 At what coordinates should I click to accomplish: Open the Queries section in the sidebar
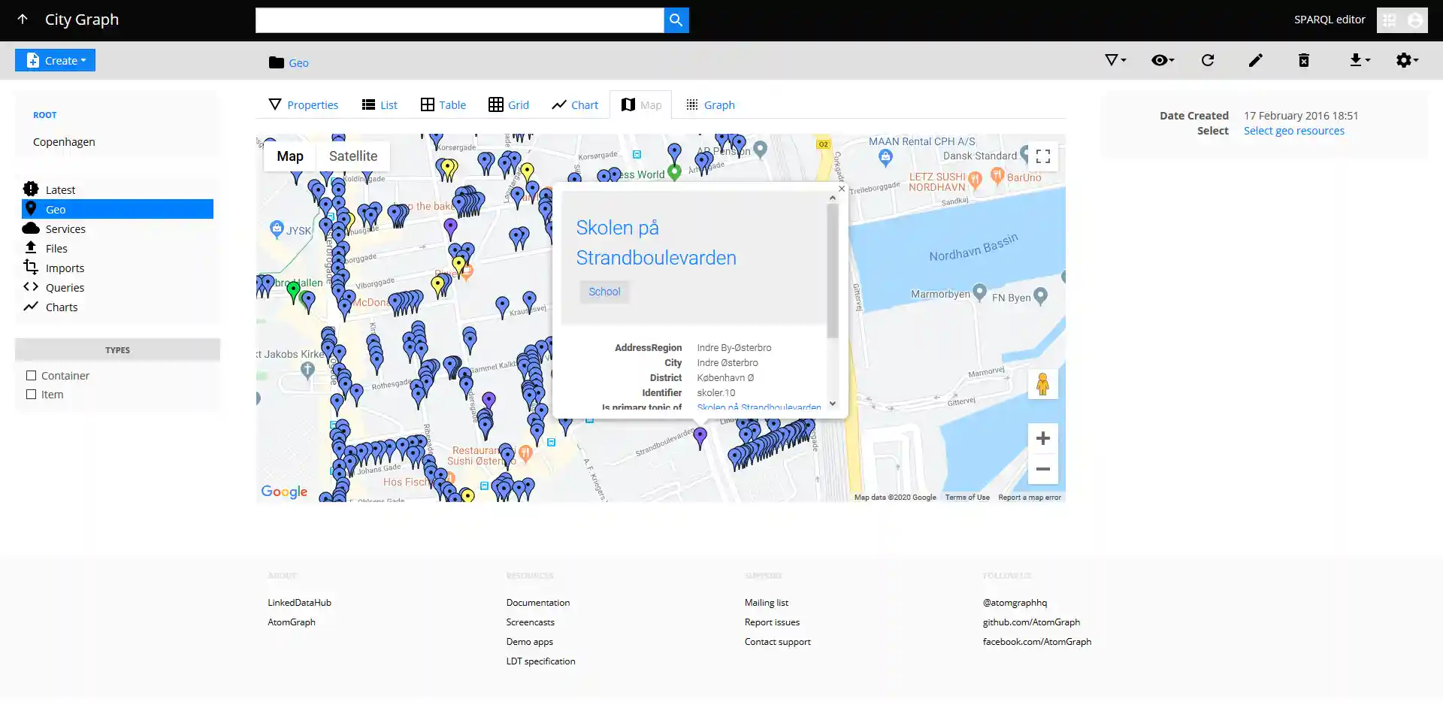click(64, 287)
